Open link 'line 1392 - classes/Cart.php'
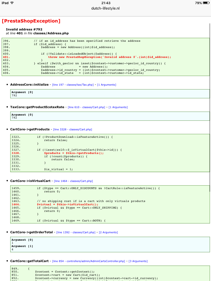The image size is (211, 281). point(76,232)
